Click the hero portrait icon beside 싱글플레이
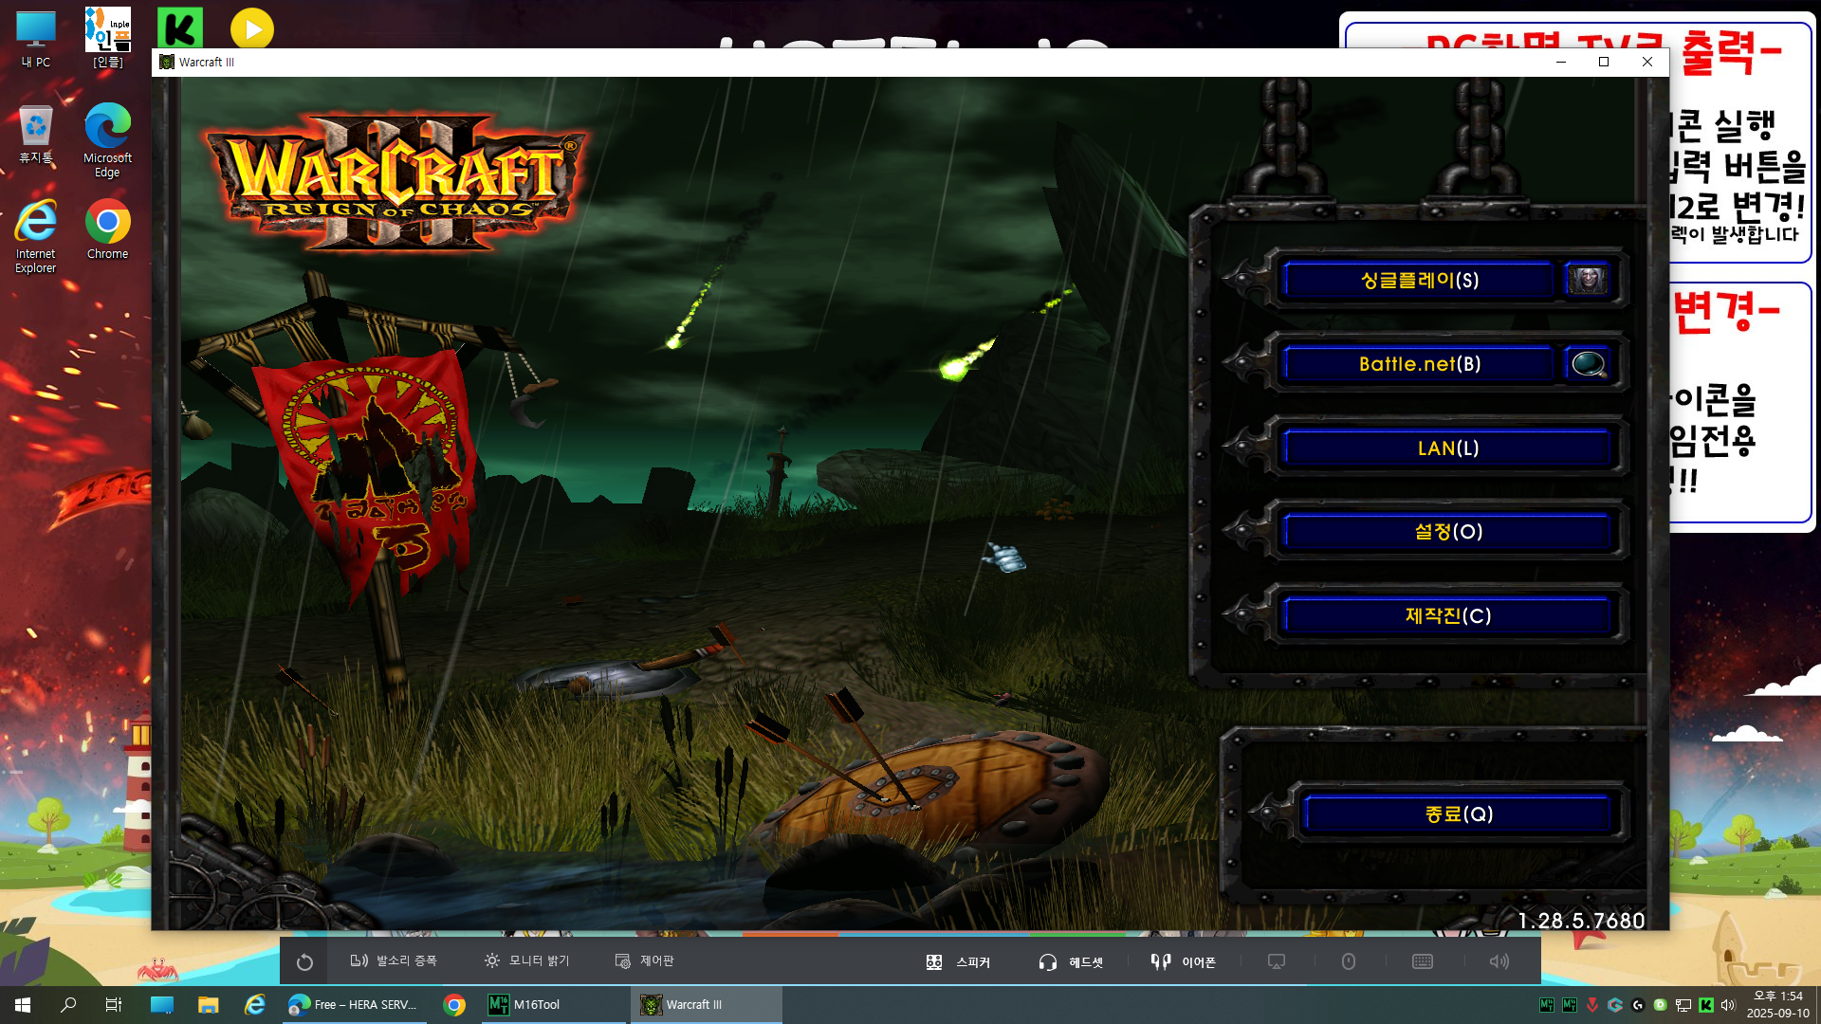The width and height of the screenshot is (1821, 1024). (1588, 281)
